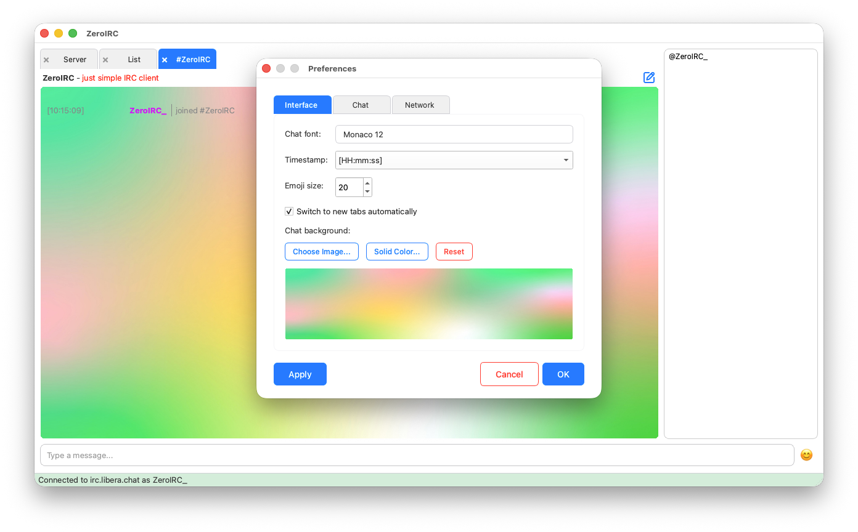Click the edit topic pencil icon
Viewport: 858px width, 532px height.
649,78
